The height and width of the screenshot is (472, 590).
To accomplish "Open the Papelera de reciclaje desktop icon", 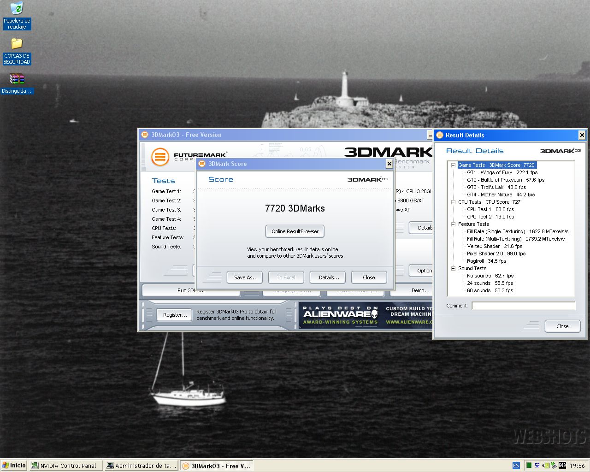I will tap(17, 9).
